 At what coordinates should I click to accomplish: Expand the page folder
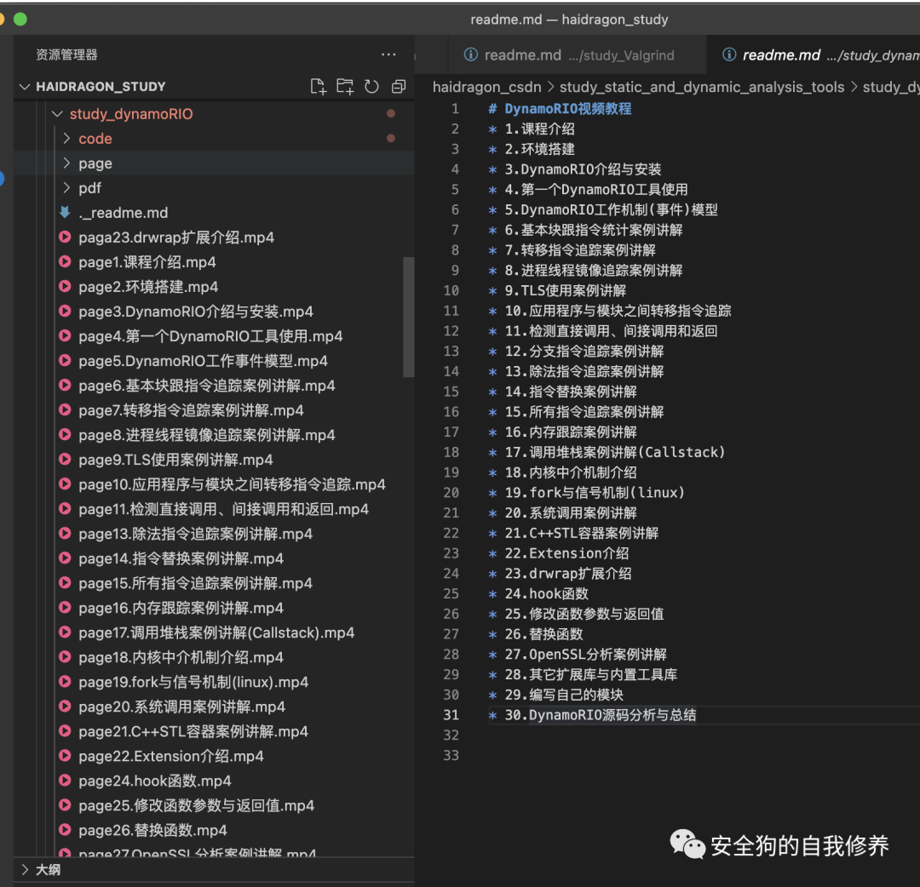66,163
